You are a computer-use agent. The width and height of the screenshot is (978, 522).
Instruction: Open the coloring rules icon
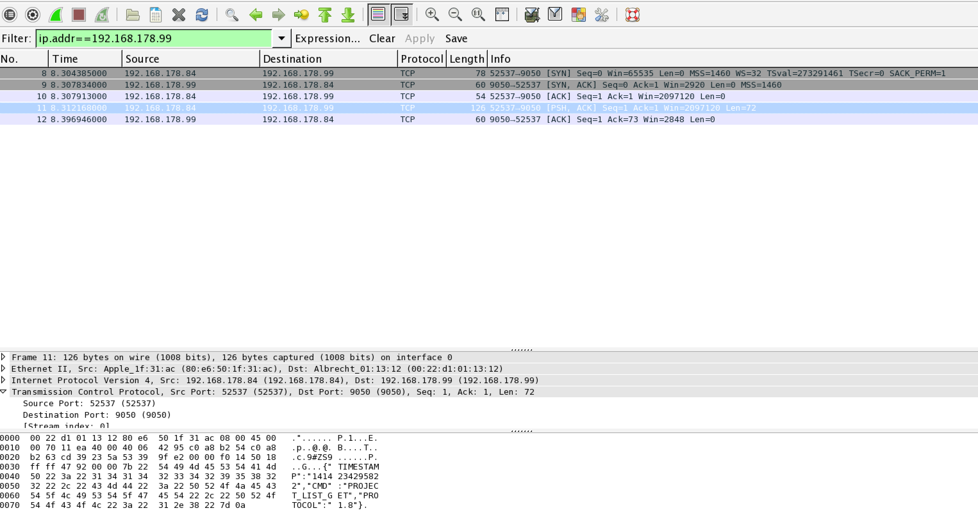pos(578,15)
